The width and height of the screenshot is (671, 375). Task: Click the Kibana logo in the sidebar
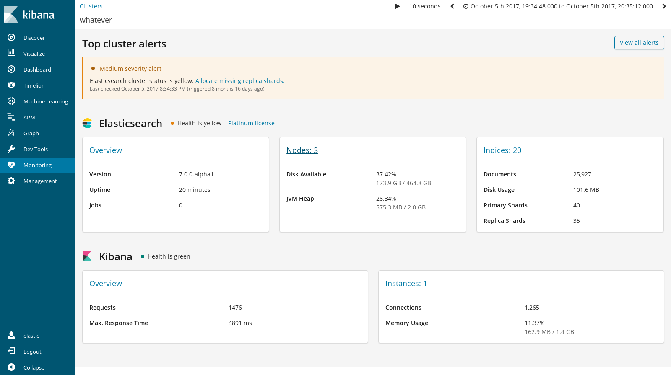(x=29, y=15)
